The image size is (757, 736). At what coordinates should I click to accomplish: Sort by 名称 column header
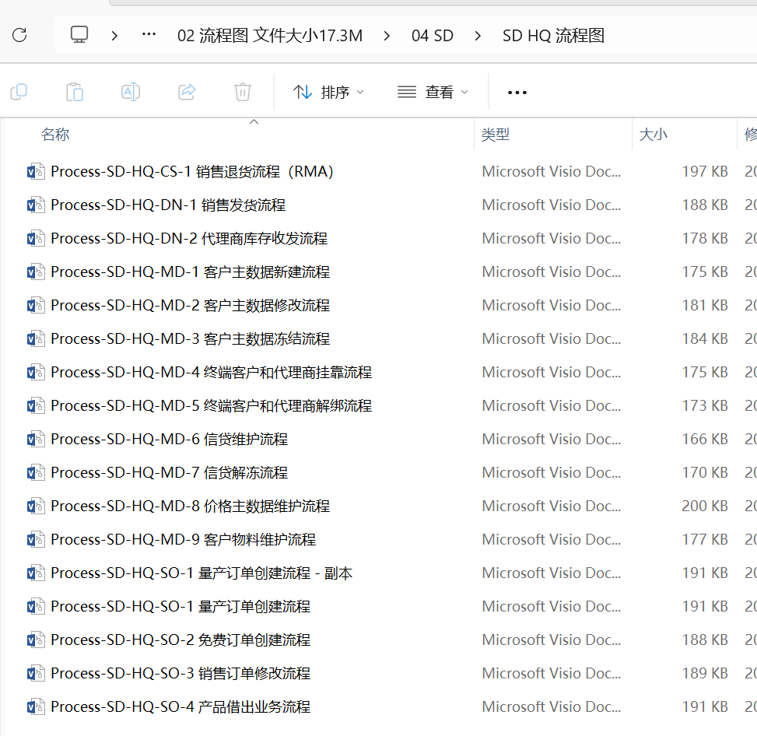55,135
